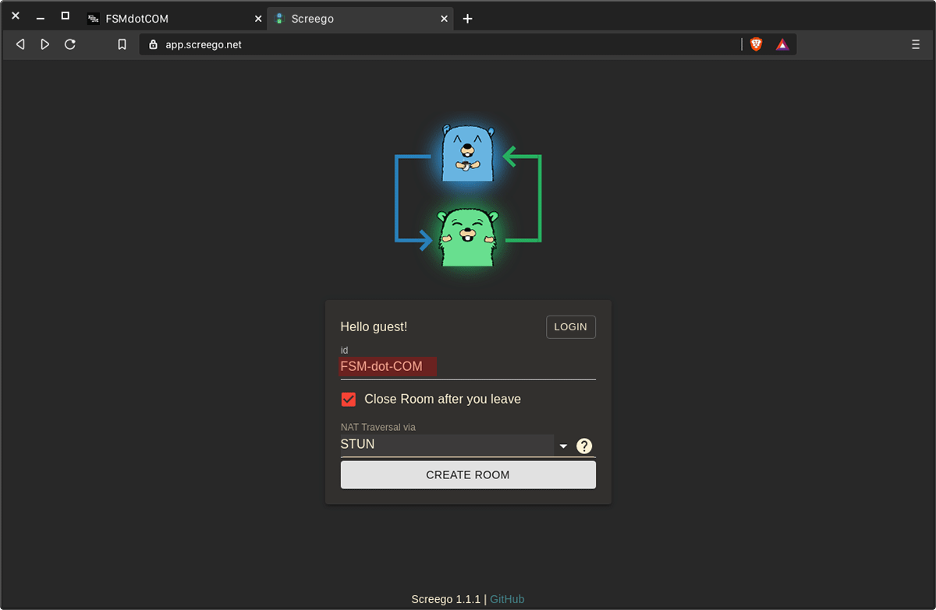The width and height of the screenshot is (936, 610).
Task: Switch to the Screego tab
Action: (360, 19)
